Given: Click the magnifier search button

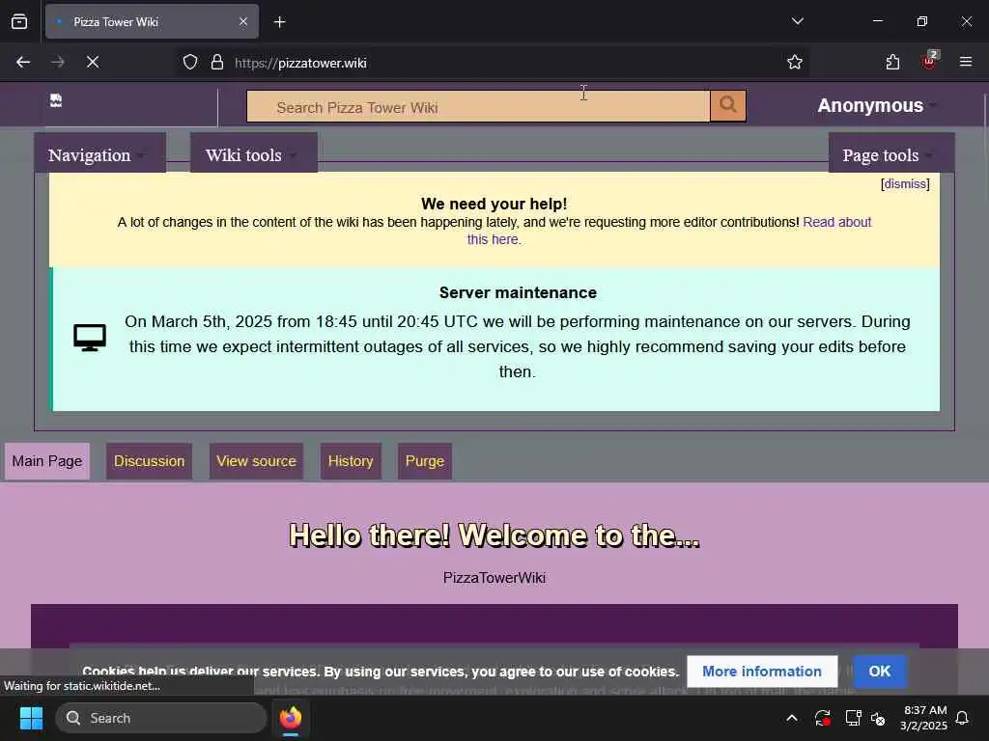Looking at the screenshot, I should click(728, 105).
